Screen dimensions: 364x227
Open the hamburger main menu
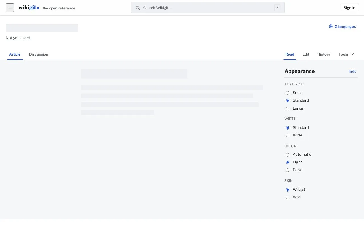click(10, 8)
